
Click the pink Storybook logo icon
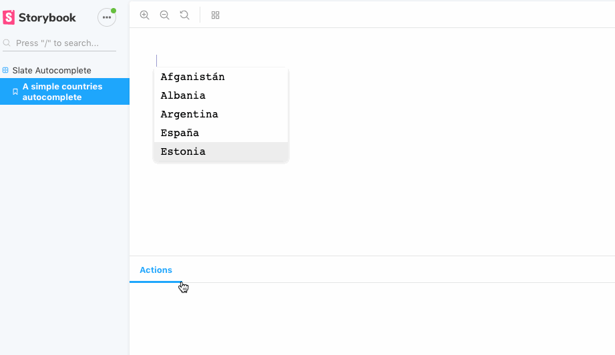[9, 17]
